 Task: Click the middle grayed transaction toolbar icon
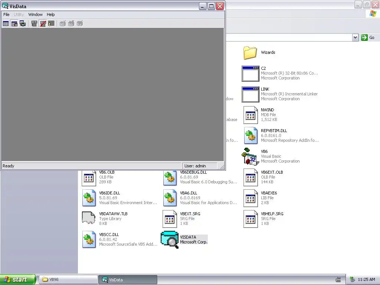(71, 23)
